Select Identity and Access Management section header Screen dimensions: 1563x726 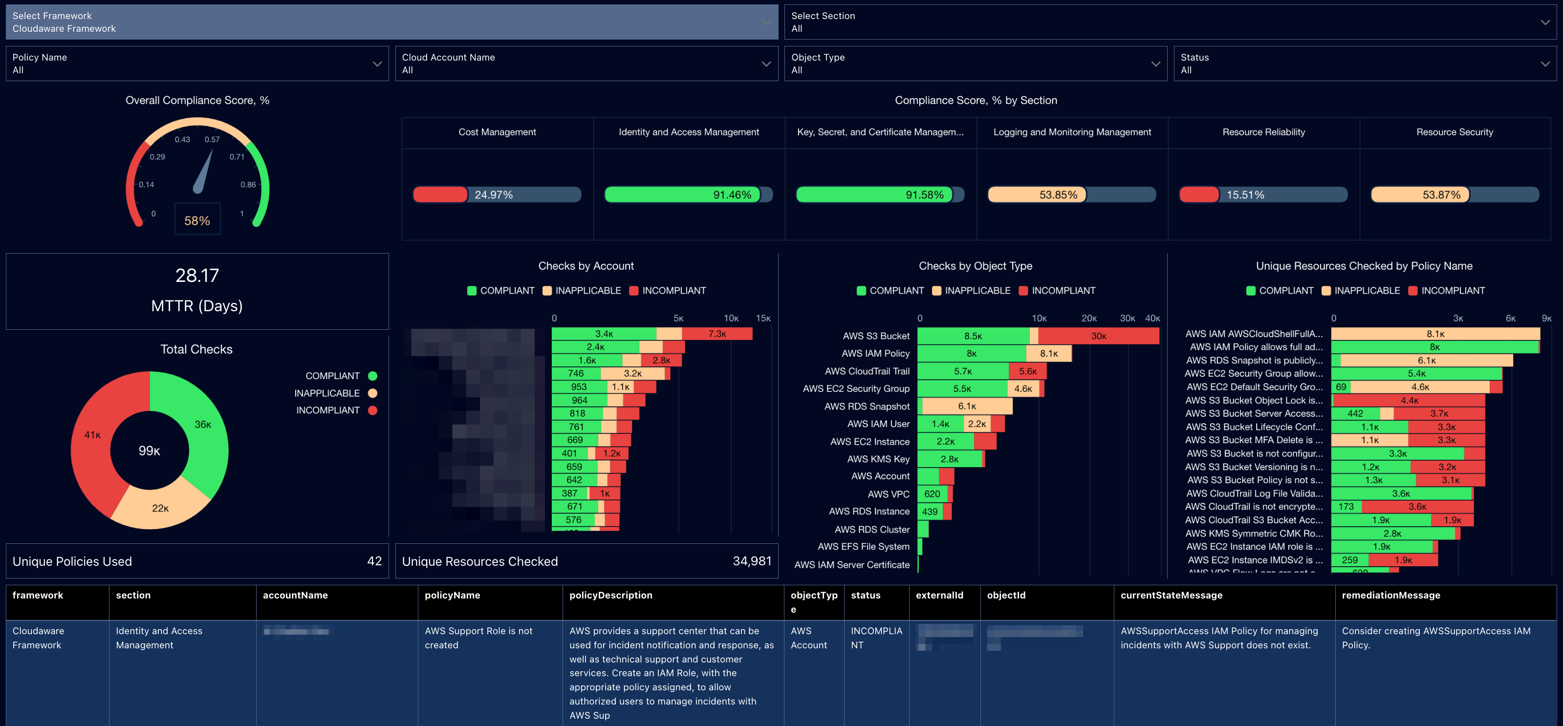click(x=689, y=132)
